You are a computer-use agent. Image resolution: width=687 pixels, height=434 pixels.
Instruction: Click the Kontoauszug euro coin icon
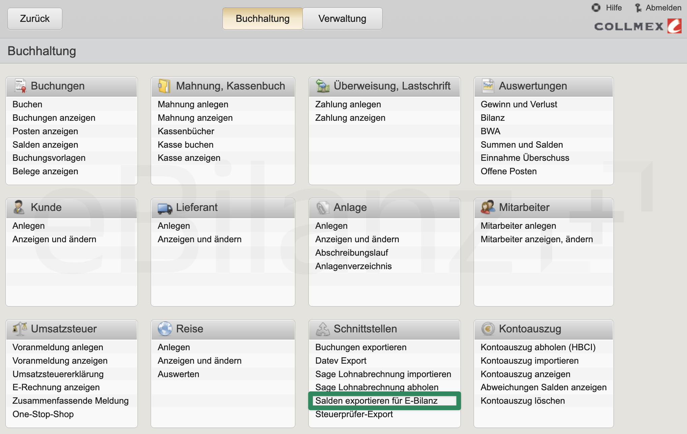click(488, 329)
